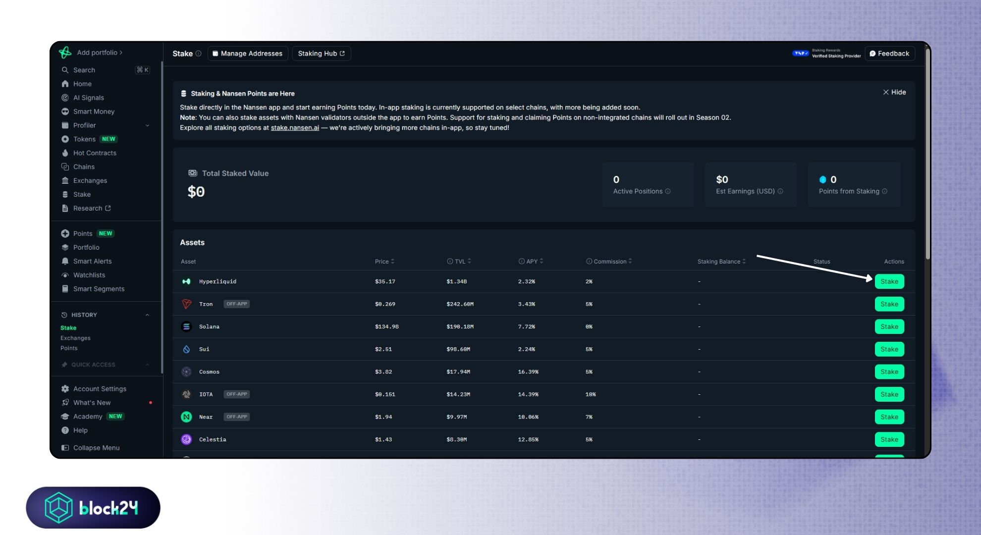Collapse the HISTORY section

click(x=147, y=315)
